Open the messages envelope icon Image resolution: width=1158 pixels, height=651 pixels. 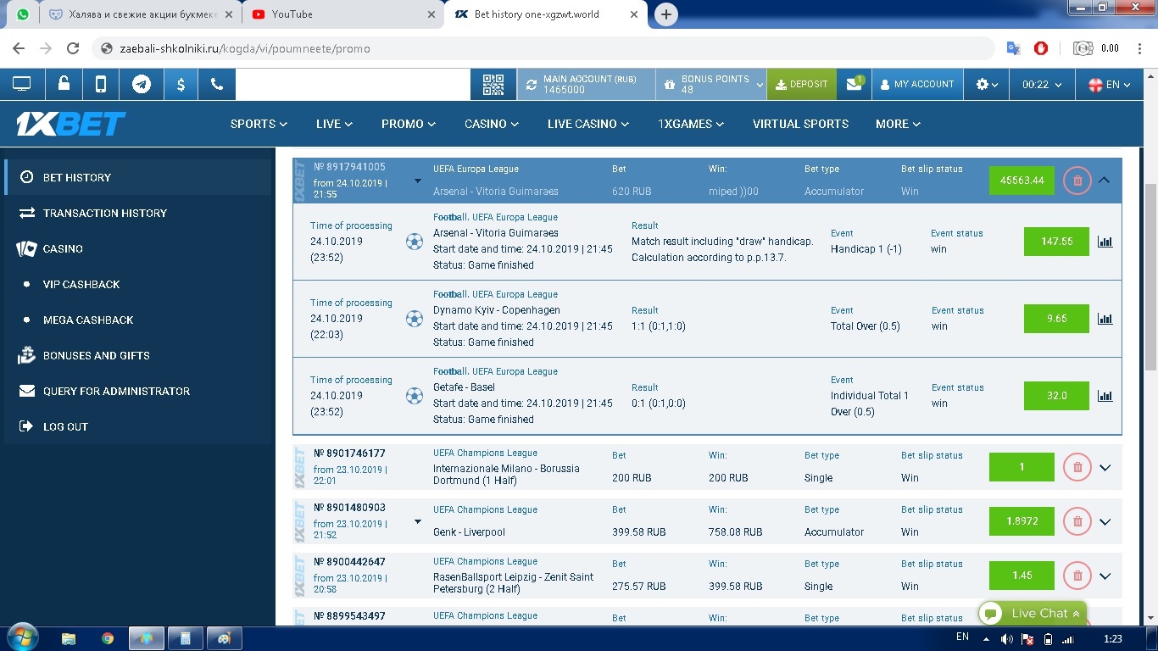tap(854, 84)
